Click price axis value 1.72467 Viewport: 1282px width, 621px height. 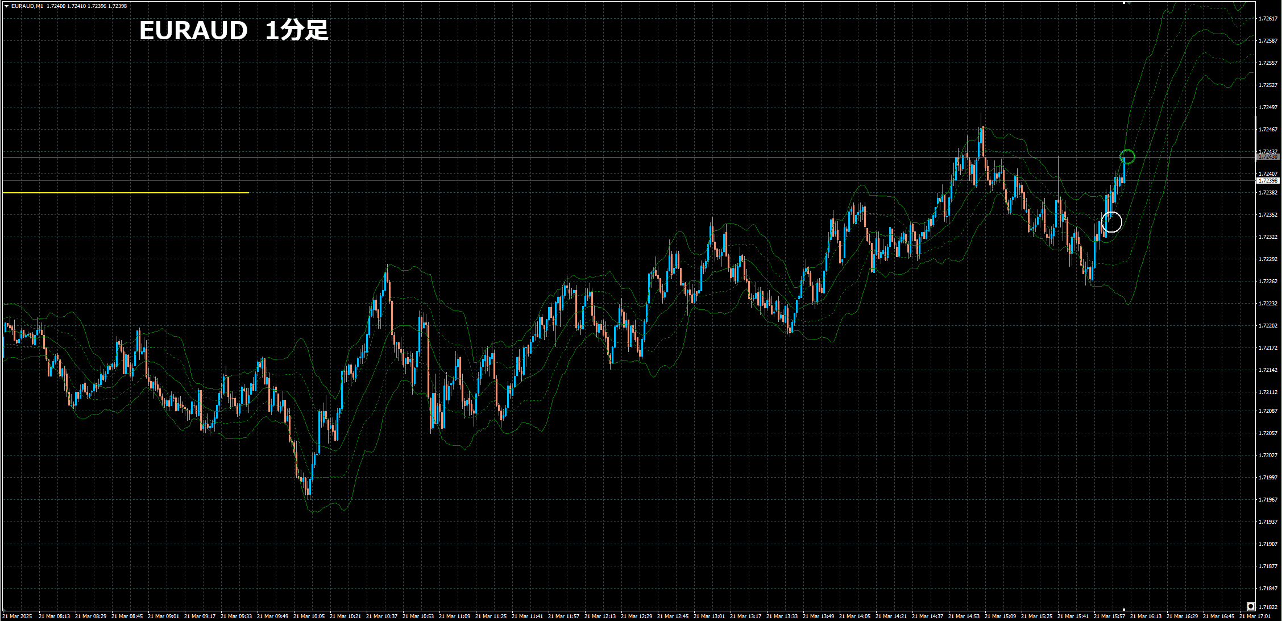pyautogui.click(x=1267, y=130)
